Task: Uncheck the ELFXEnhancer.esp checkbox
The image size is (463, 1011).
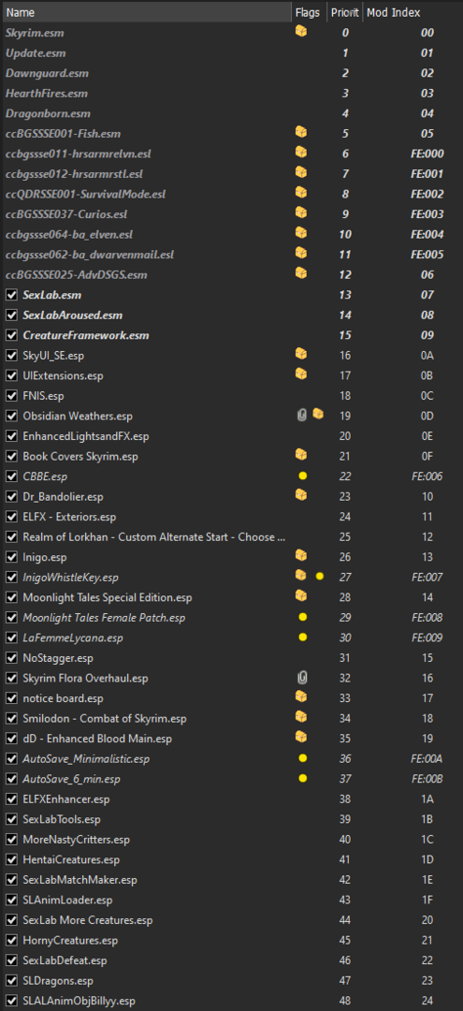Action: pos(11,799)
